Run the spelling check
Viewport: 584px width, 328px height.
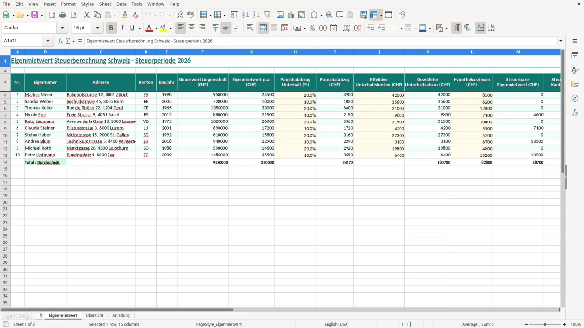(191, 15)
